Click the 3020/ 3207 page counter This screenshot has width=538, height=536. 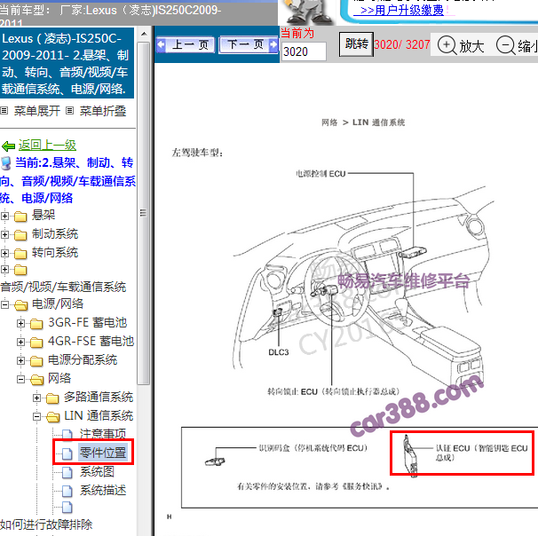coord(402,44)
